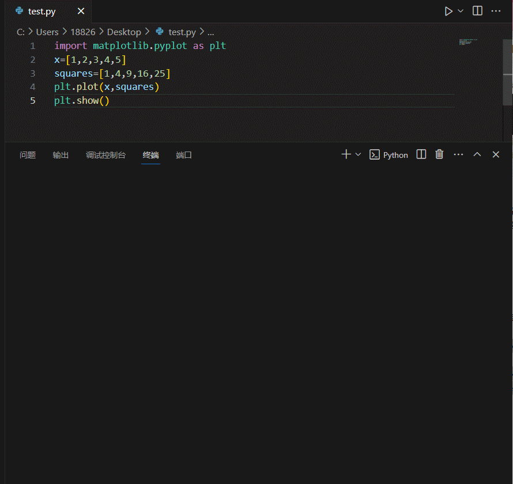The width and height of the screenshot is (513, 484).
Task: Select the test.py editor tab
Action: click(48, 12)
